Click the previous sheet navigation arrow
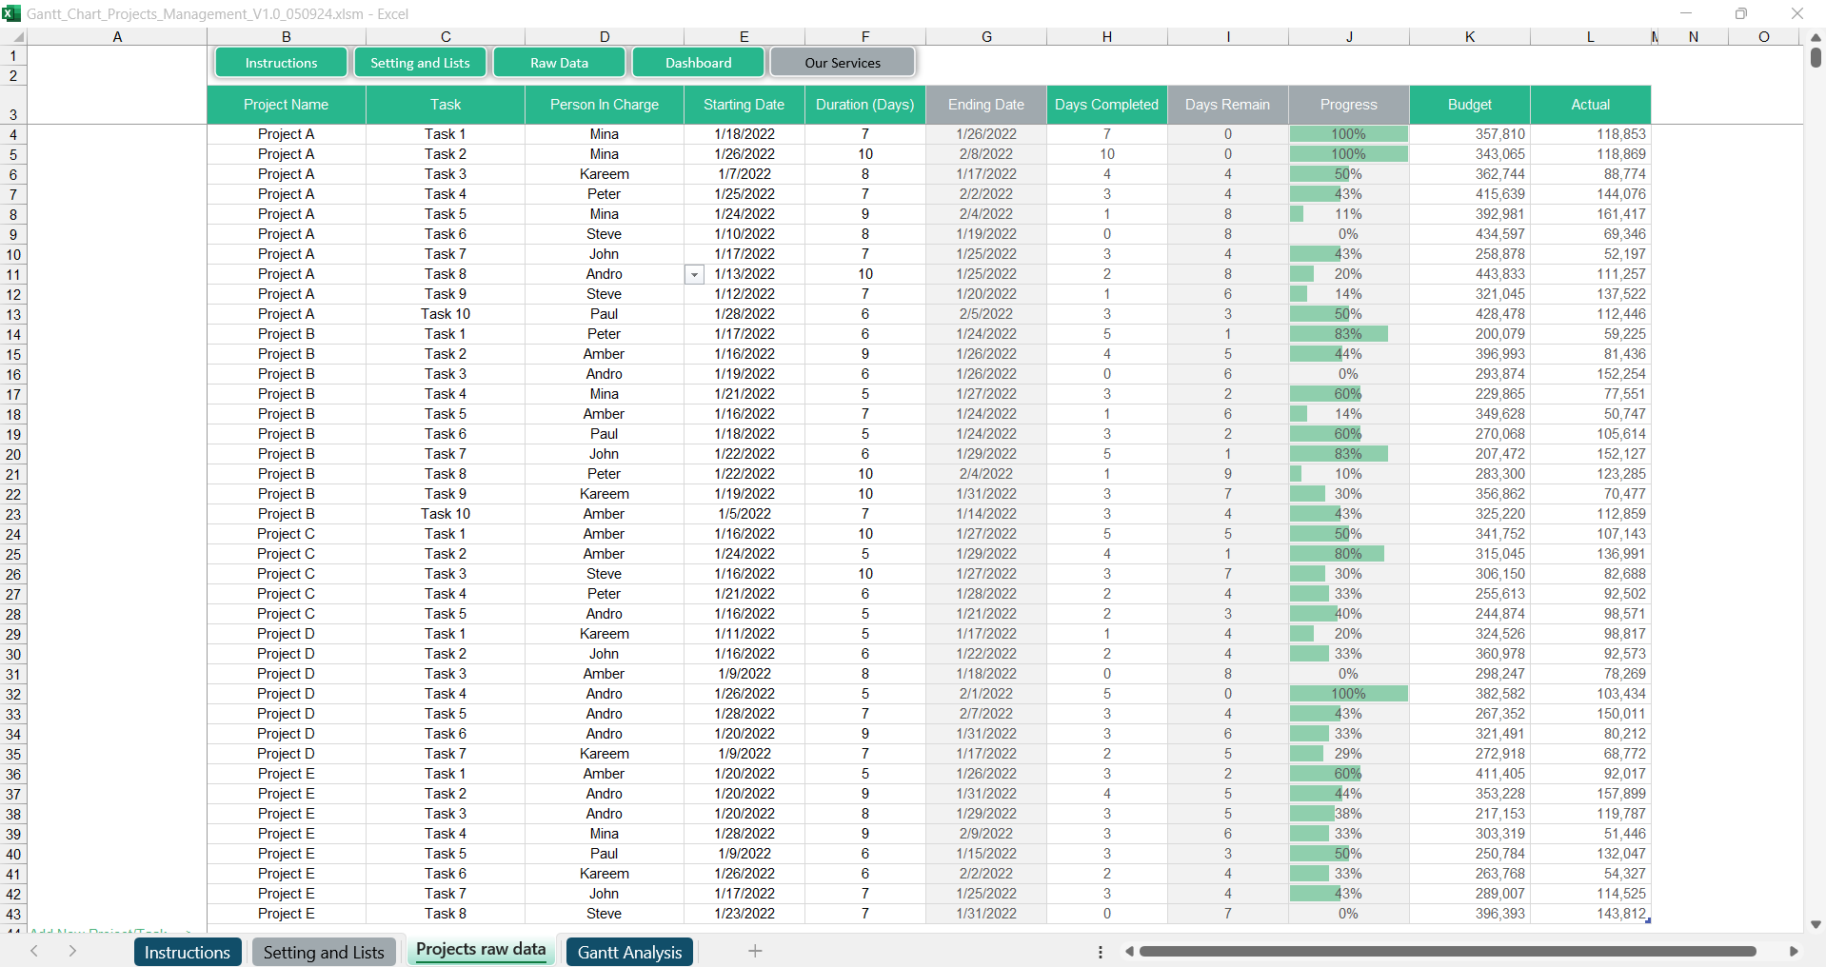This screenshot has width=1826, height=967. pos(34,951)
